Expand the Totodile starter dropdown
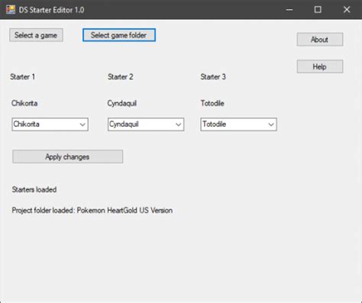Image resolution: width=362 pixels, height=303 pixels. [271, 124]
